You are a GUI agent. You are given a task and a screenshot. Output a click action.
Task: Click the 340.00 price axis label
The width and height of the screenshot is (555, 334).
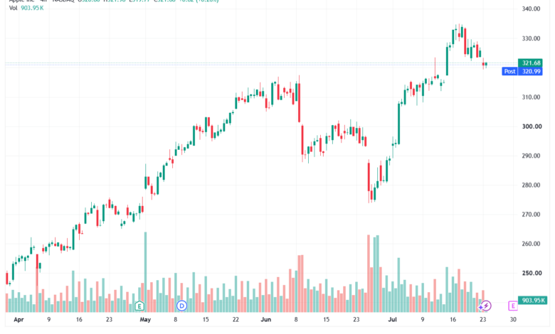[x=531, y=9]
